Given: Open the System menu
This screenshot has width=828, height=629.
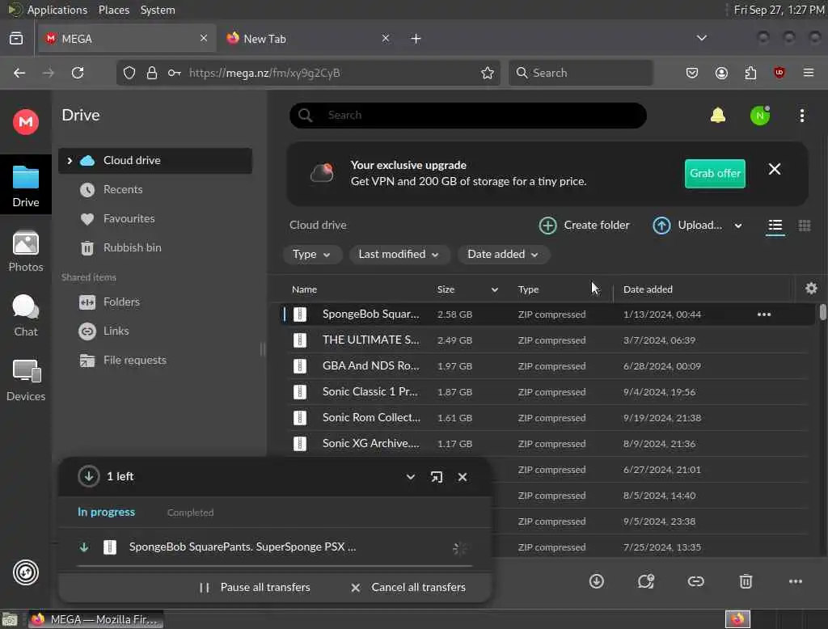Looking at the screenshot, I should (158, 10).
